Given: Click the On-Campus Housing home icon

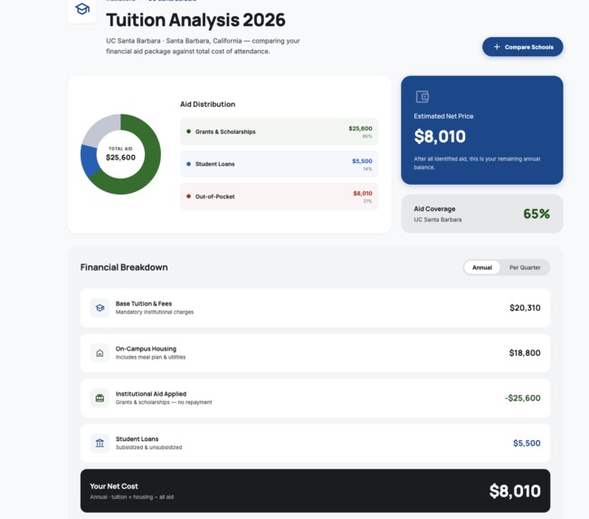Looking at the screenshot, I should coord(100,352).
